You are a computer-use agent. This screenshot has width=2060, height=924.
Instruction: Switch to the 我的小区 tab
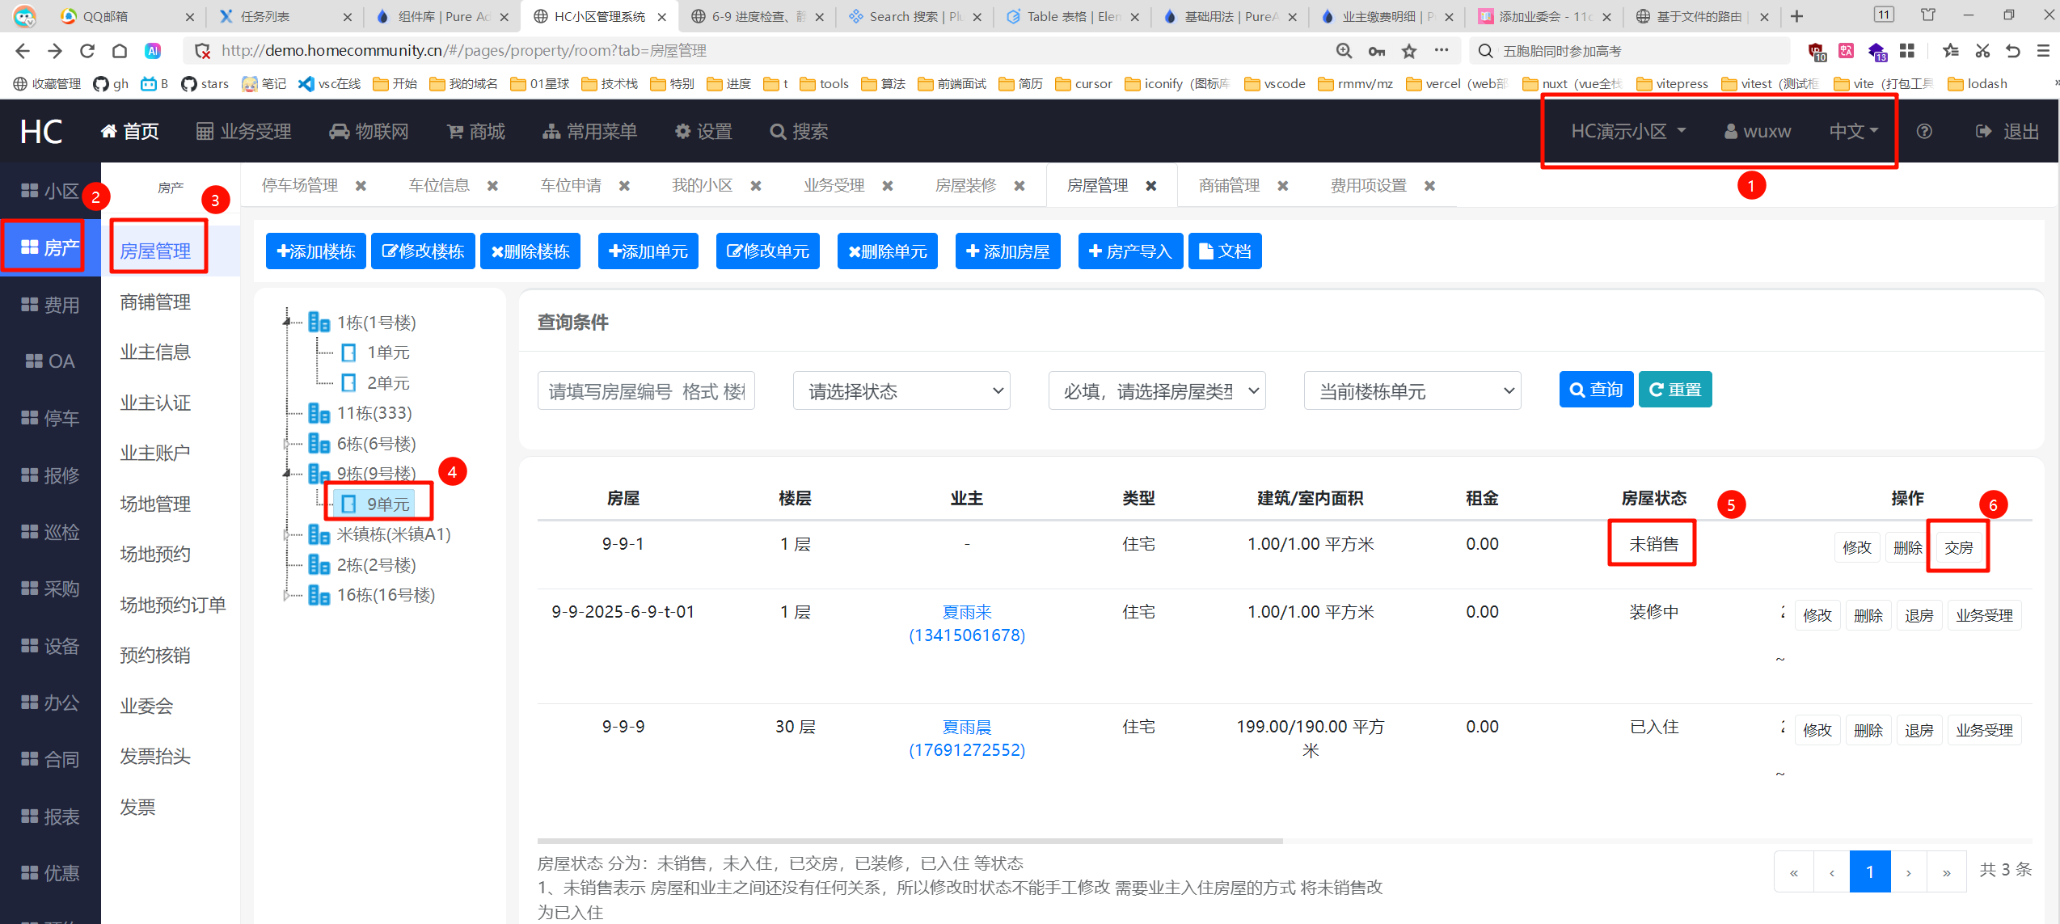coord(703,186)
